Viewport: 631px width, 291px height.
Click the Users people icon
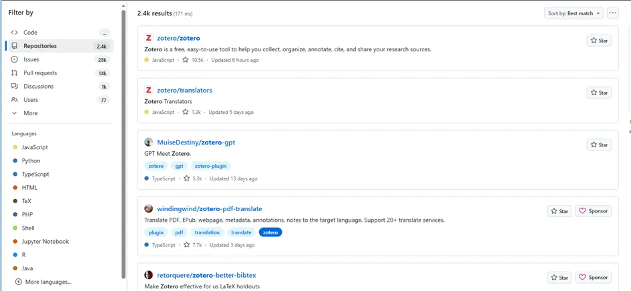tap(15, 99)
